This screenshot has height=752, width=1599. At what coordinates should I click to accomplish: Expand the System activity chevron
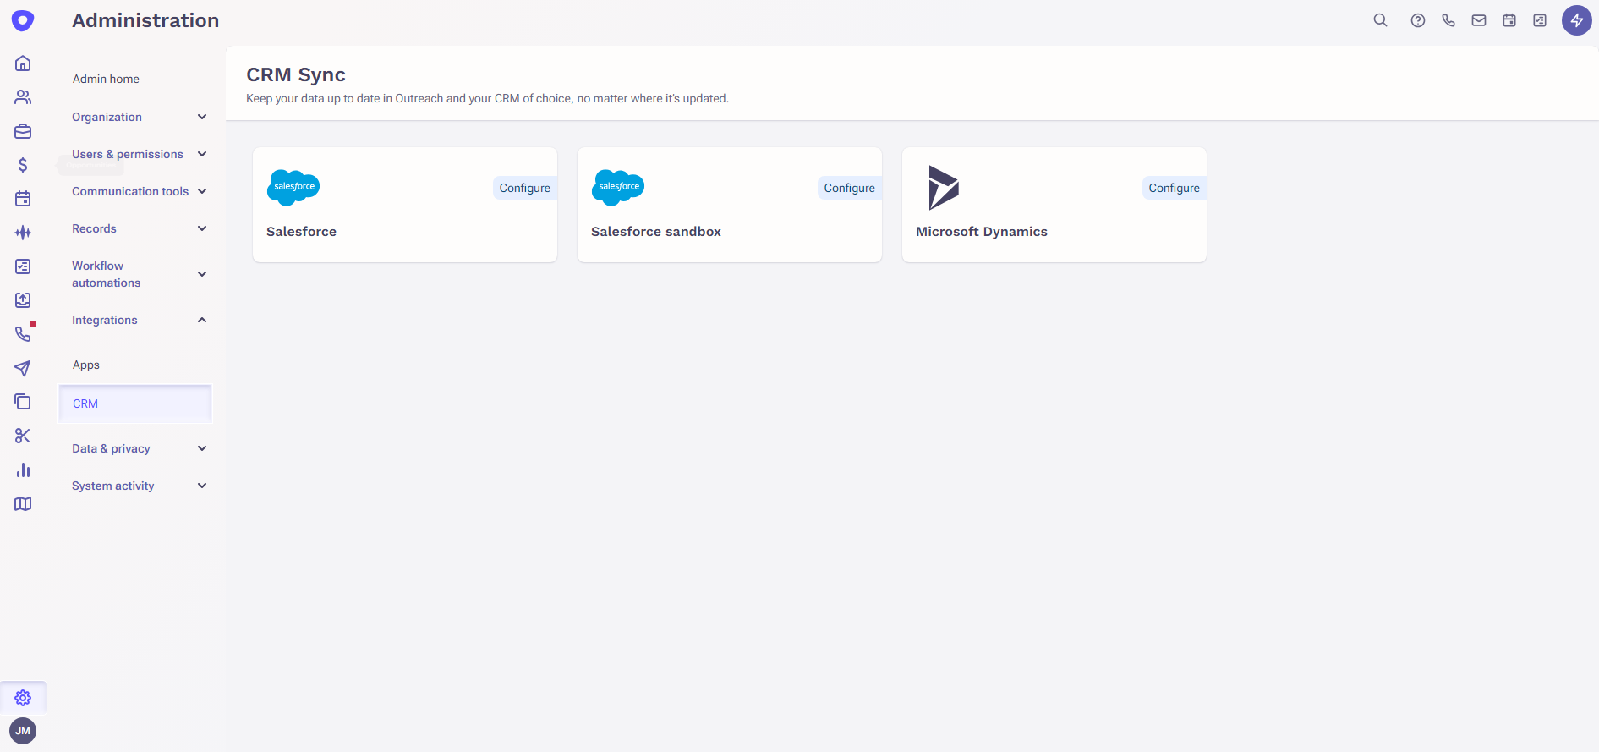coord(202,486)
